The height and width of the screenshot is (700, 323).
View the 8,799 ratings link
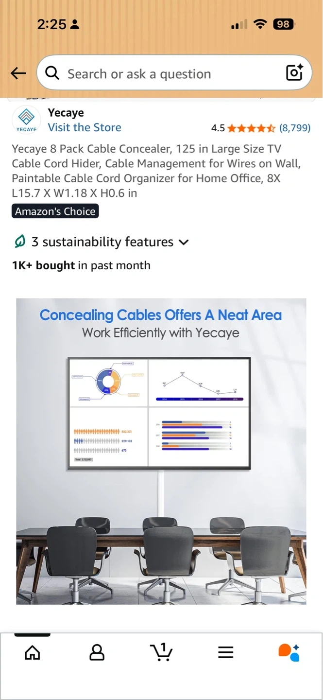click(295, 128)
